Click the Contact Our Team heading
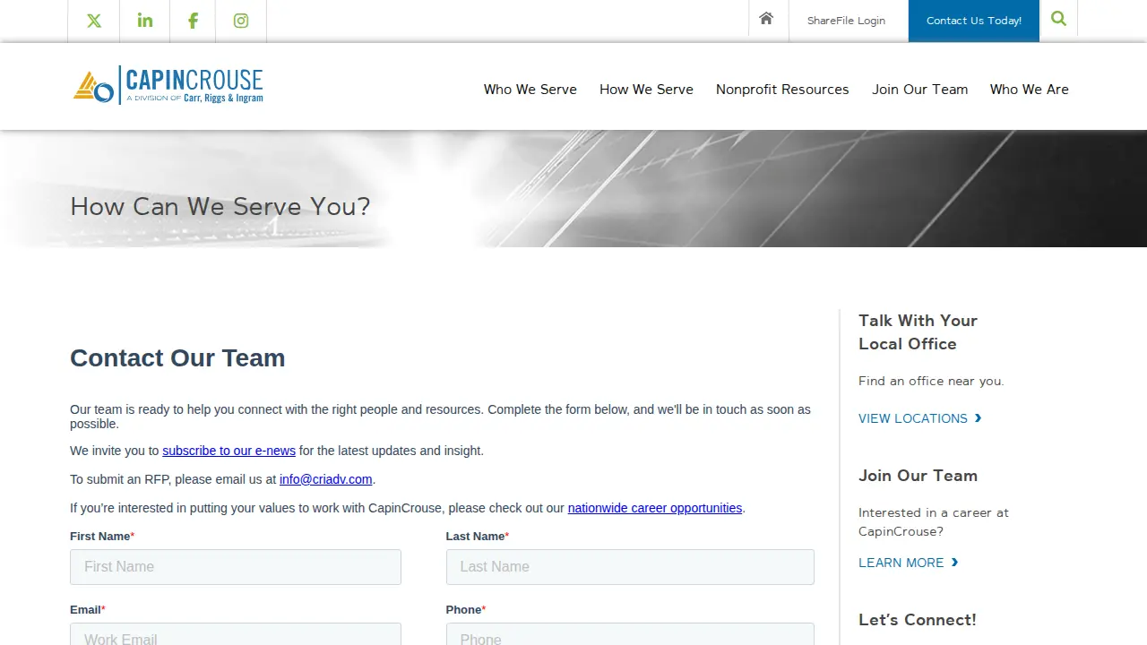Screen dimensions: 1147x645 177,358
